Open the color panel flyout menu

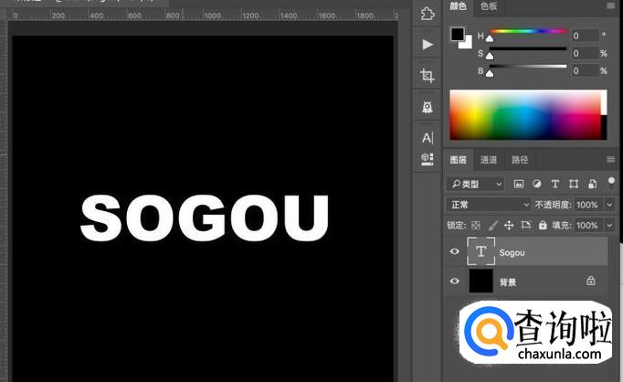click(610, 5)
